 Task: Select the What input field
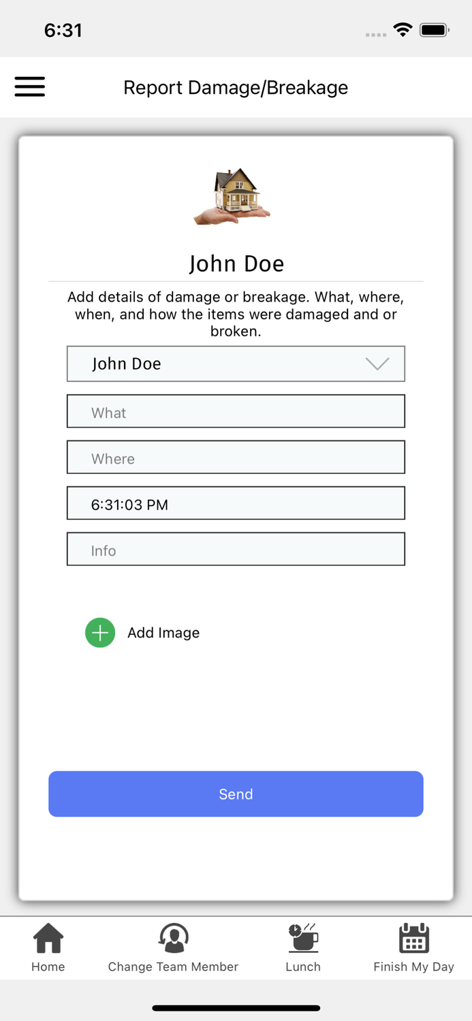(x=236, y=411)
